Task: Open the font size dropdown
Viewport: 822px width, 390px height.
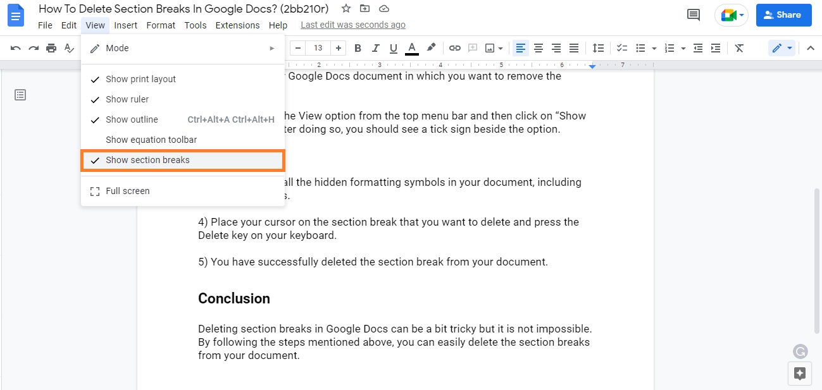Action: point(318,47)
